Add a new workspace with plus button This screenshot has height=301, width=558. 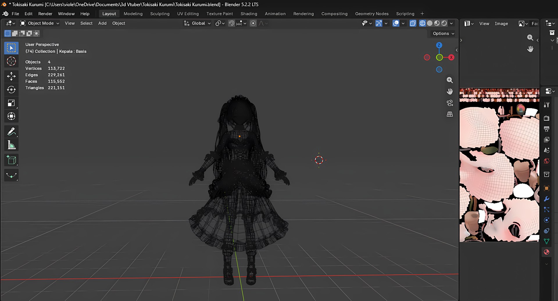(x=422, y=14)
